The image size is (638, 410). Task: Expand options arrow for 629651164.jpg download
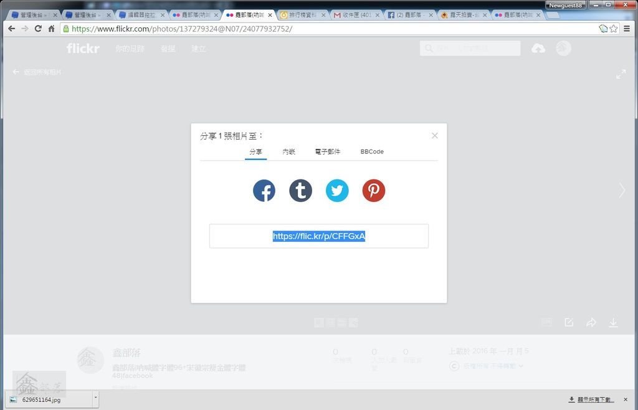coord(95,399)
